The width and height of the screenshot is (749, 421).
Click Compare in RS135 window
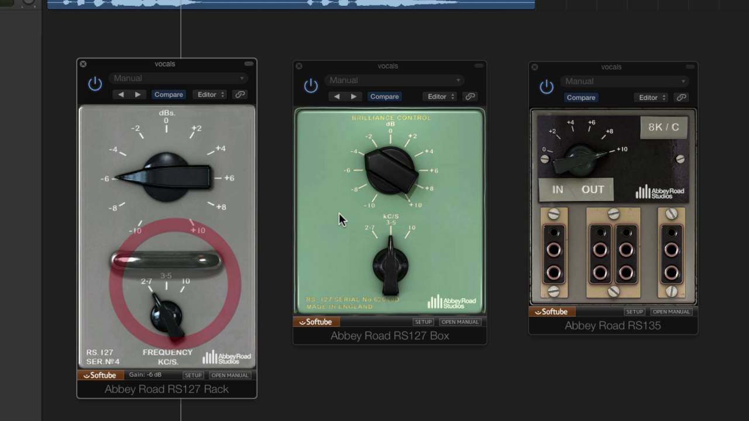tap(580, 98)
